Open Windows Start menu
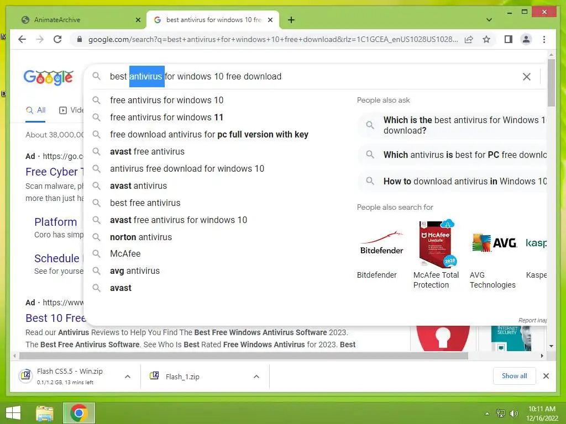566x424 pixels. pyautogui.click(x=13, y=413)
